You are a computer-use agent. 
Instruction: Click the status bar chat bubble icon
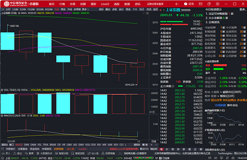coord(221,158)
